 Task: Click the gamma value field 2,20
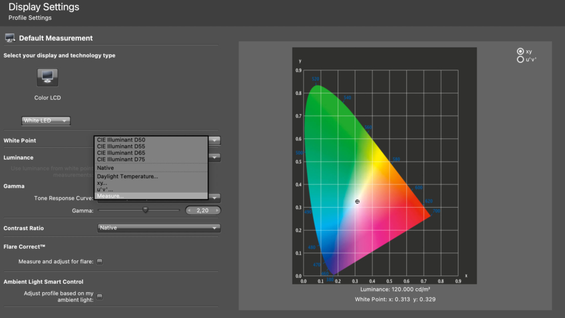click(x=203, y=210)
